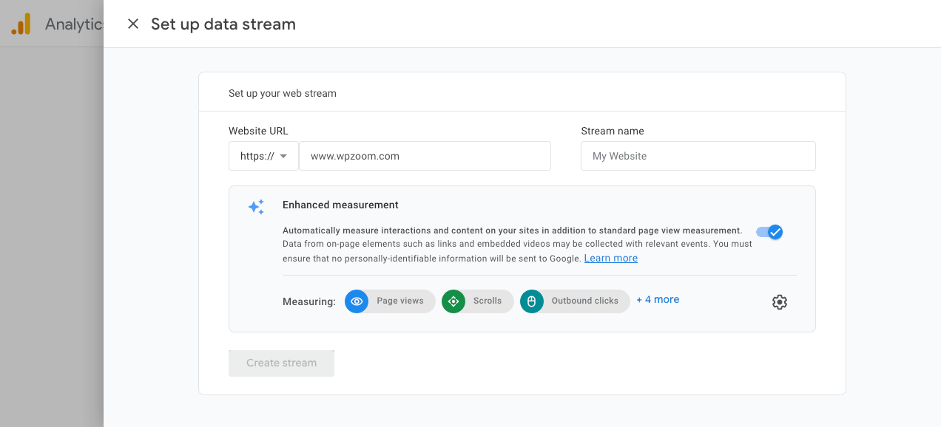This screenshot has height=427, width=941.
Task: Click the Enhanced measurement heading
Action: coord(340,205)
